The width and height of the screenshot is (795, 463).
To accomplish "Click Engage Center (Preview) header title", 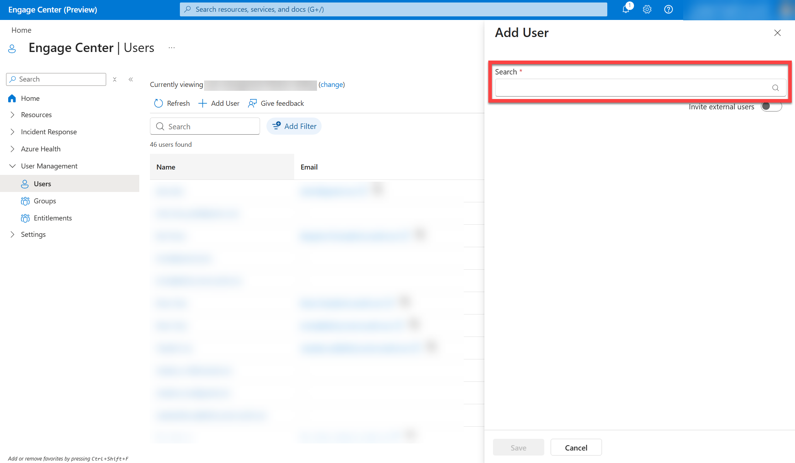I will tap(53, 10).
